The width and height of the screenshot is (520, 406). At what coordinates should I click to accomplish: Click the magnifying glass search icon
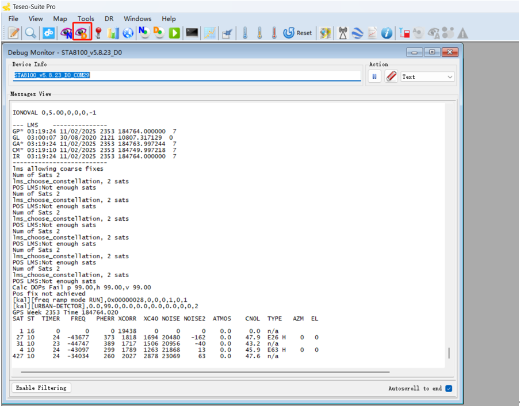pyautogui.click(x=30, y=33)
